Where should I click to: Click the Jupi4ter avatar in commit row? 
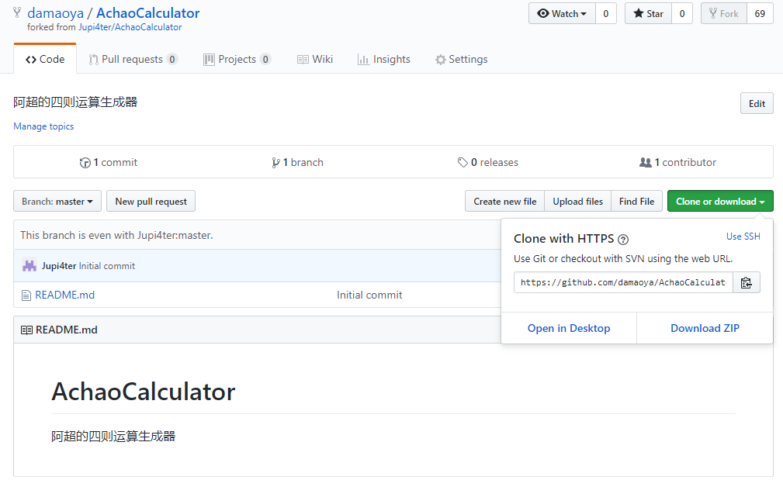coord(29,265)
